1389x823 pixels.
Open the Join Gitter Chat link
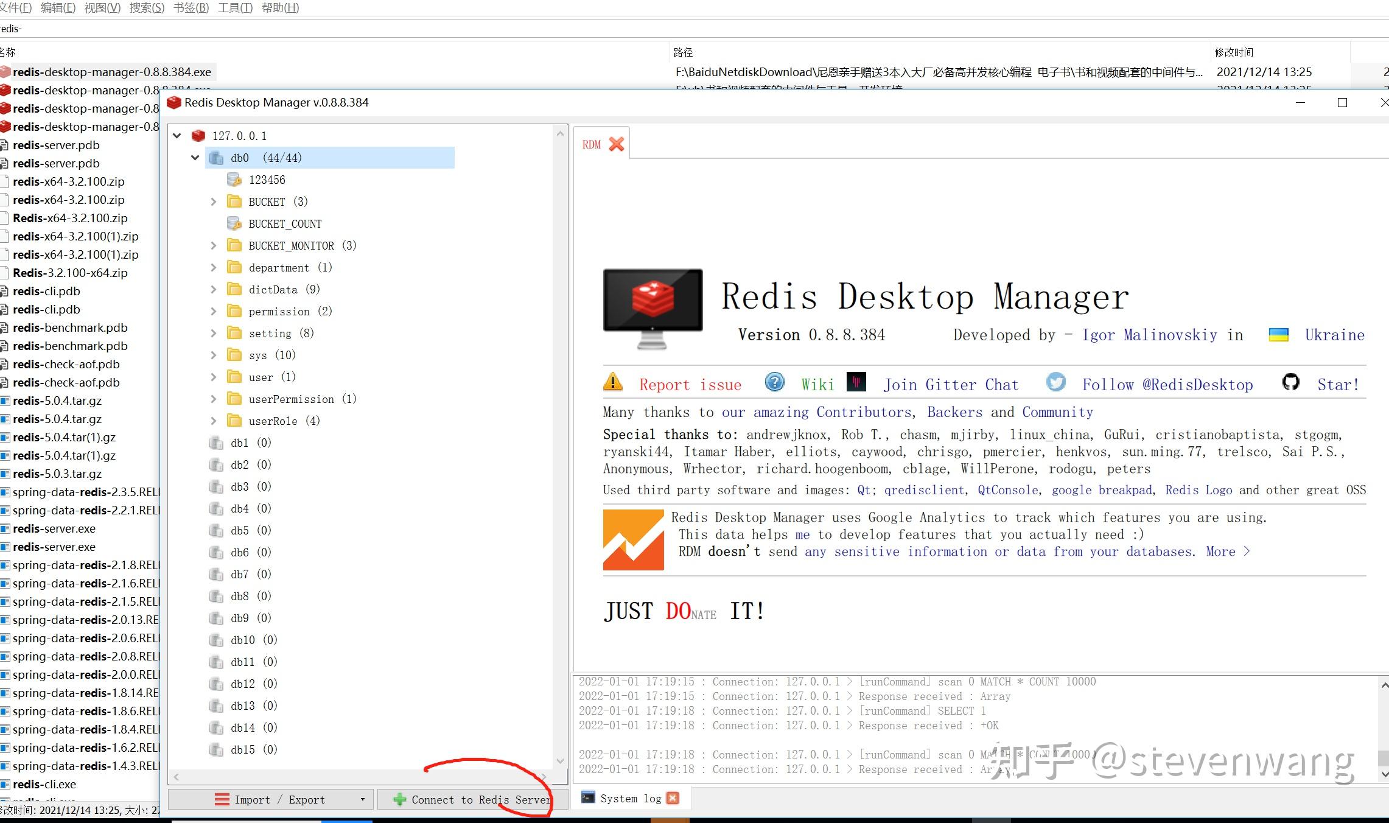pyautogui.click(x=951, y=384)
